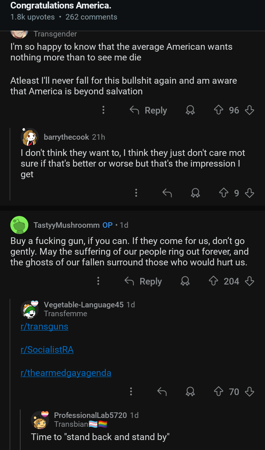Reply arrow on barrythecook's comment

click(167, 193)
